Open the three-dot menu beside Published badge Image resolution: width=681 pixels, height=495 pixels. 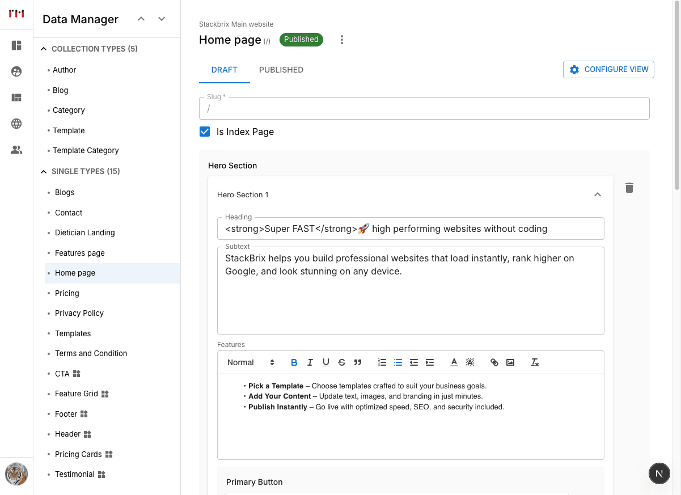[x=341, y=40]
